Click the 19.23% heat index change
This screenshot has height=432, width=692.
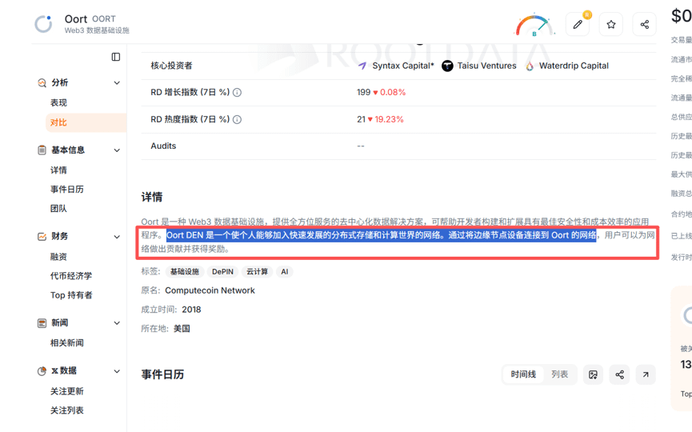coord(389,119)
